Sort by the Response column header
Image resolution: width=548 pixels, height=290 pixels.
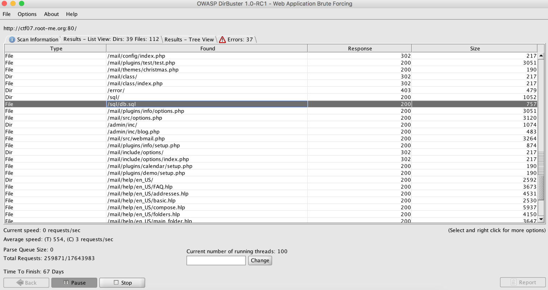tap(360, 48)
